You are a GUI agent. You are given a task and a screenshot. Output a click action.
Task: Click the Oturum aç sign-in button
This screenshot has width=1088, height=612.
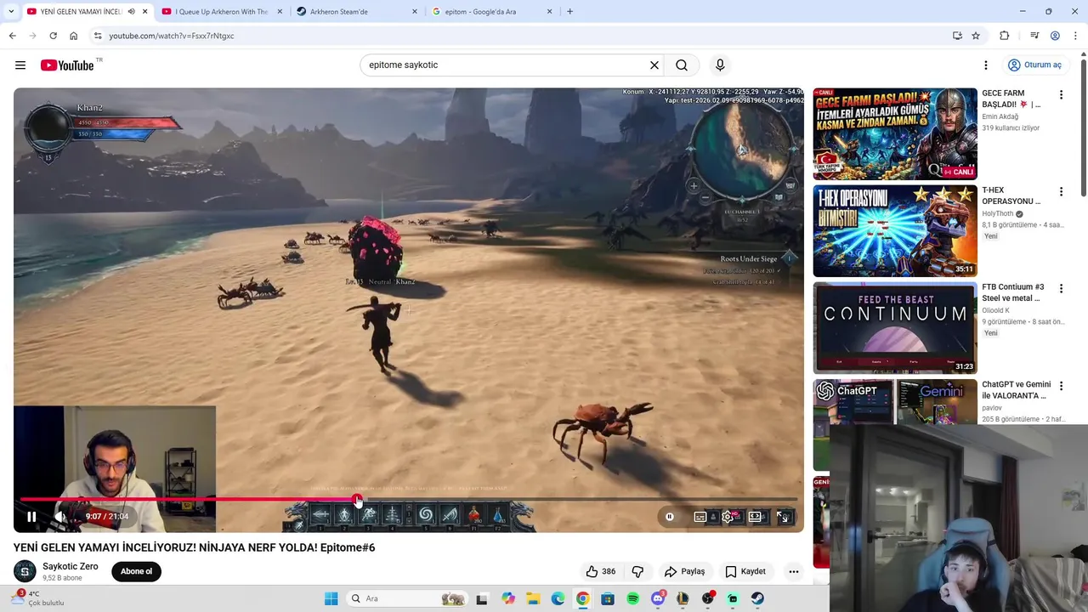click(x=1034, y=65)
